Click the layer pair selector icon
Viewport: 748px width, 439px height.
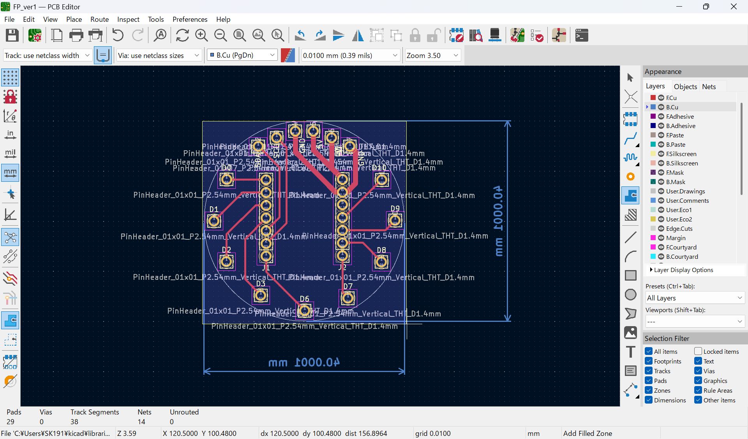(288, 55)
